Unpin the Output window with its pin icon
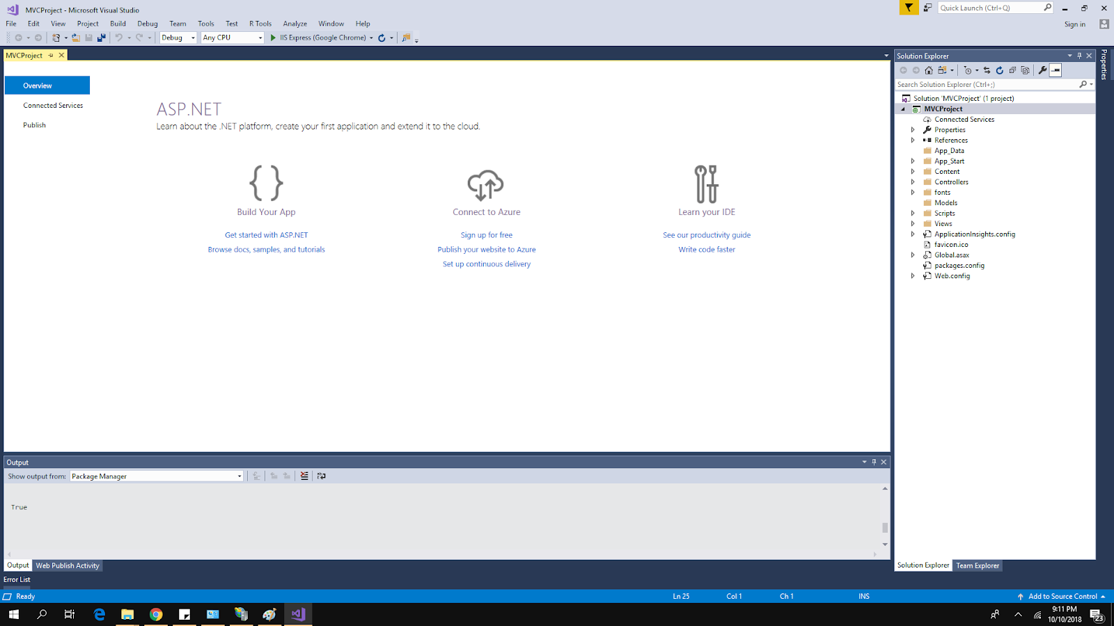Image resolution: width=1114 pixels, height=626 pixels. pos(874,461)
